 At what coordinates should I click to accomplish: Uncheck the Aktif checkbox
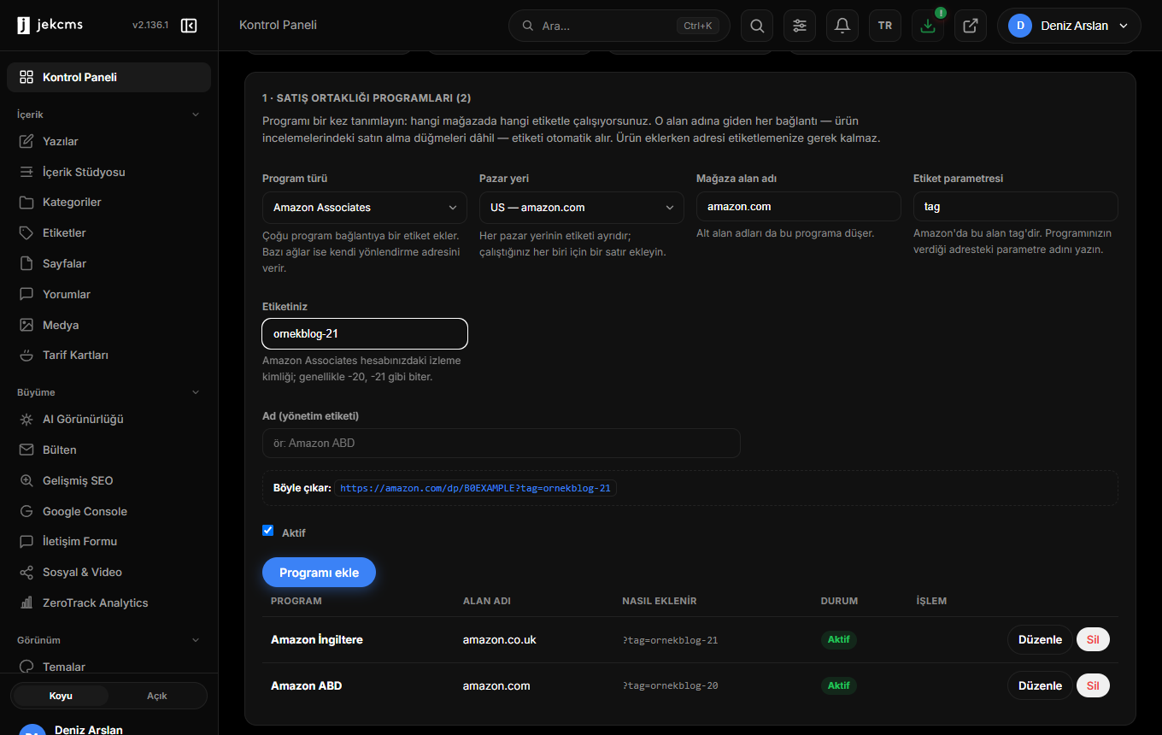click(x=268, y=531)
